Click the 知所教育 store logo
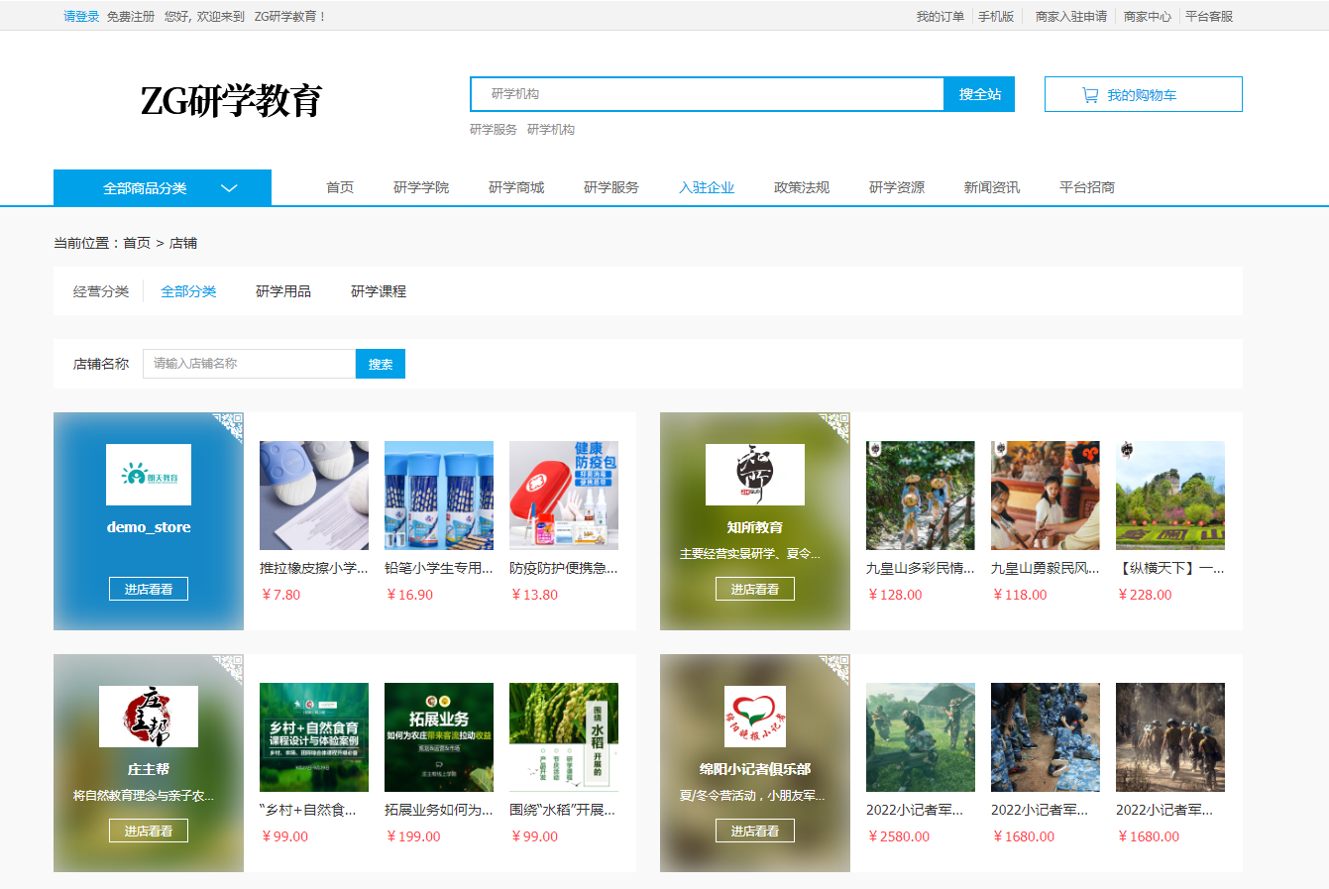Screen dimensions: 1329x889 click(754, 475)
